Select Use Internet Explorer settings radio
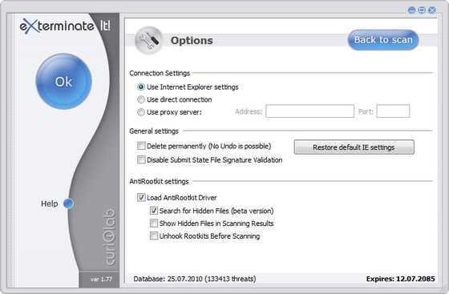The image size is (449, 294). 141,87
